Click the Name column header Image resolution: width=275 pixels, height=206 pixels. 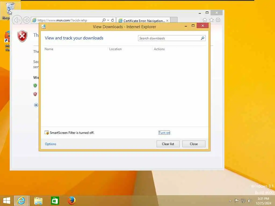pos(49,49)
